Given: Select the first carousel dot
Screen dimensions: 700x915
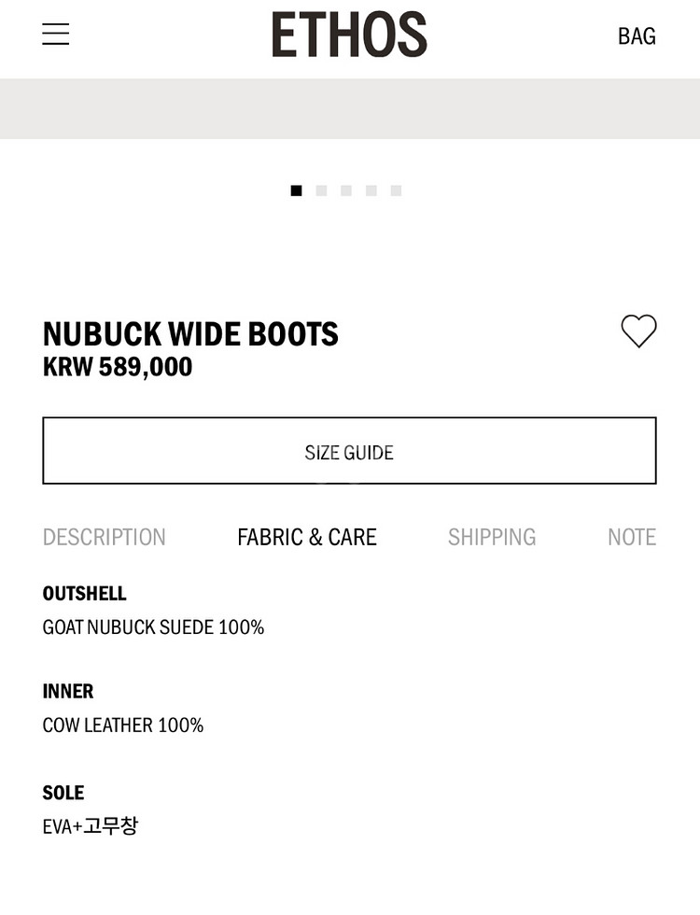Looking at the screenshot, I should click(x=296, y=190).
